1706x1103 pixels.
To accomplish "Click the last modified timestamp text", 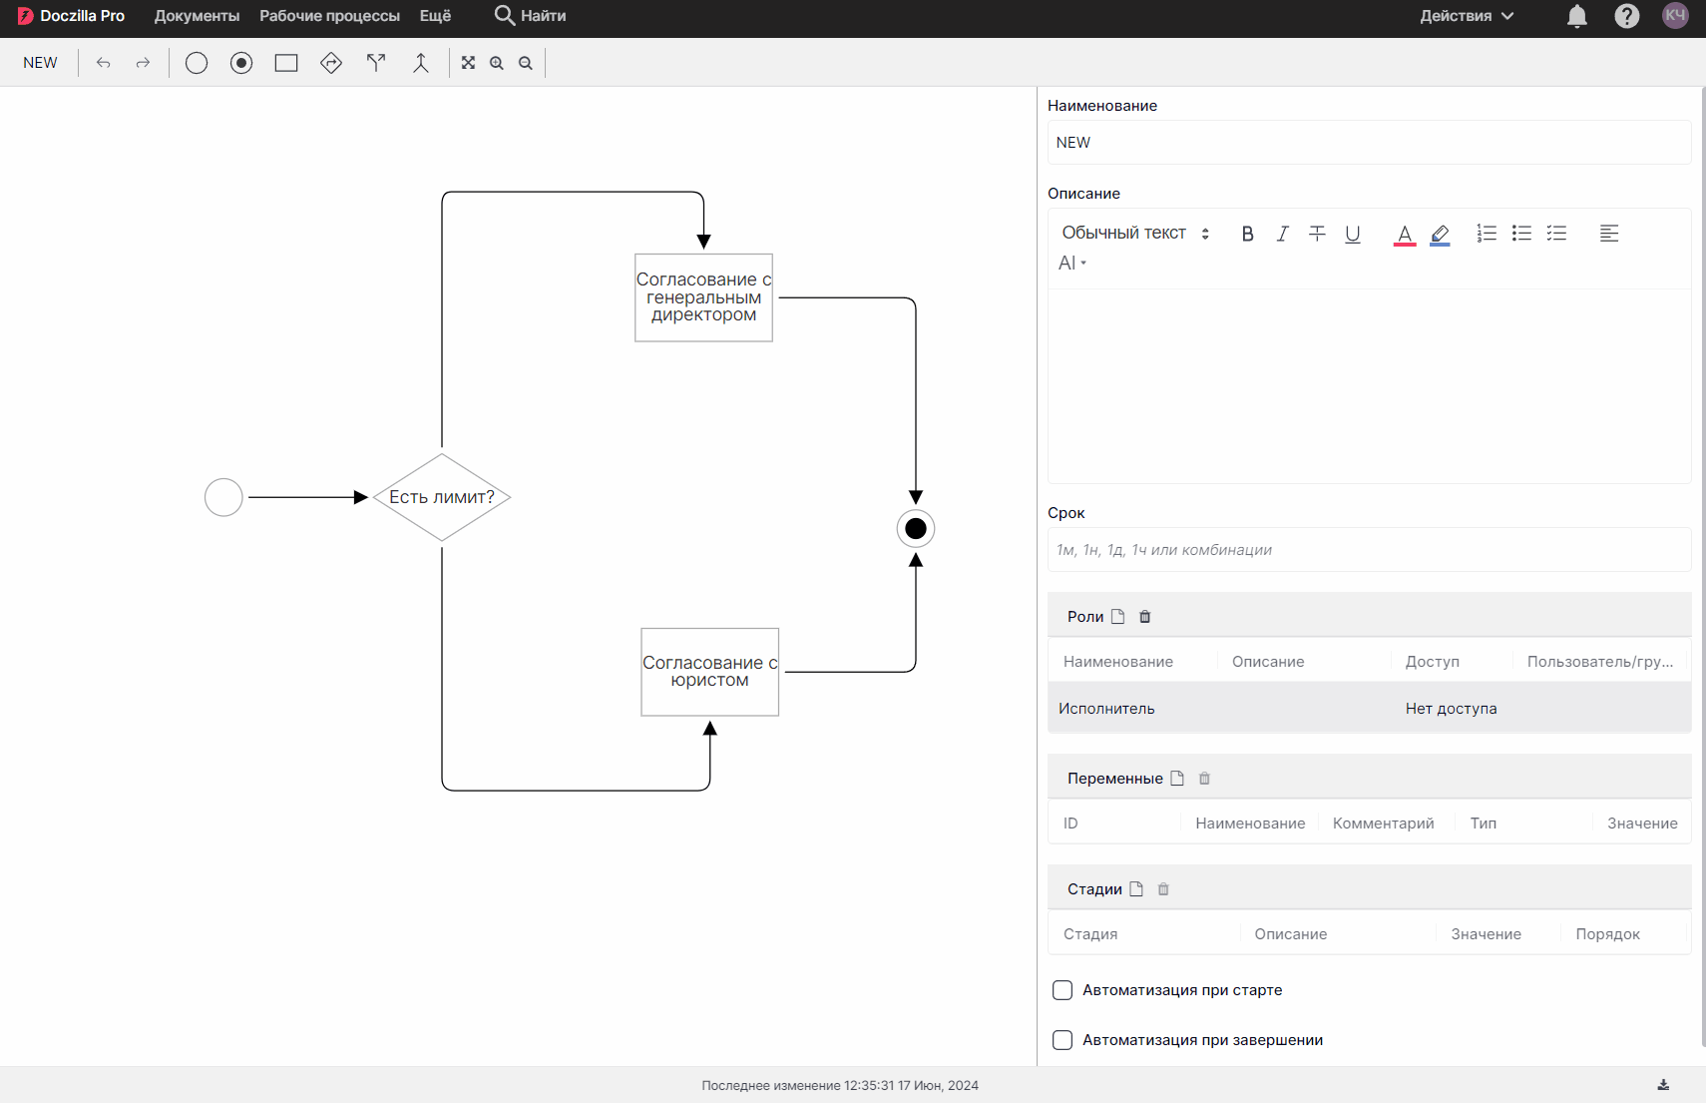I will (840, 1086).
